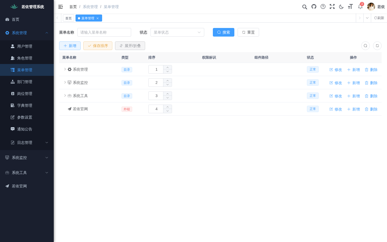This screenshot has height=242, width=387.
Task: Toggle search bar visibility round button
Action: point(365,46)
